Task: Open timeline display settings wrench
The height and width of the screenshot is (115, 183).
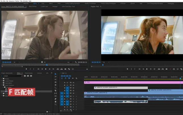Action: click(x=76, y=78)
